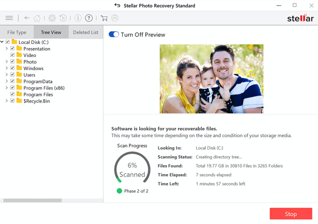Select the Windows tree item label
The image size is (318, 224).
point(33,69)
